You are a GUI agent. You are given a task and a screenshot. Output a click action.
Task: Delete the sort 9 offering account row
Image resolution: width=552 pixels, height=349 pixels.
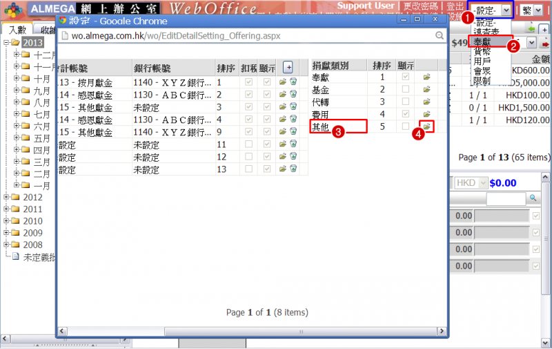(293, 131)
